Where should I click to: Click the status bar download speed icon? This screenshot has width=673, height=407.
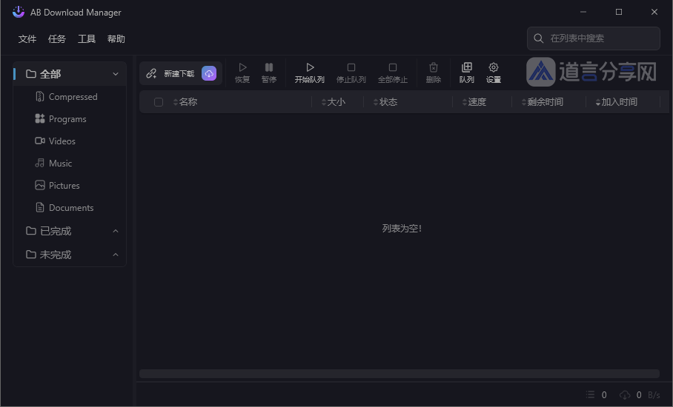coord(625,394)
